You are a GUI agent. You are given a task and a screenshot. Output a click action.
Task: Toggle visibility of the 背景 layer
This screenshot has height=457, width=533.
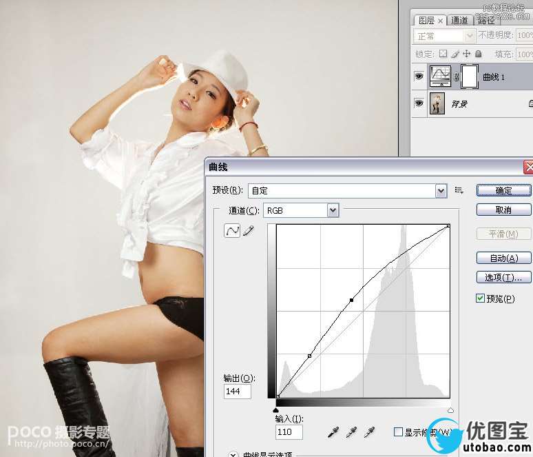(419, 103)
